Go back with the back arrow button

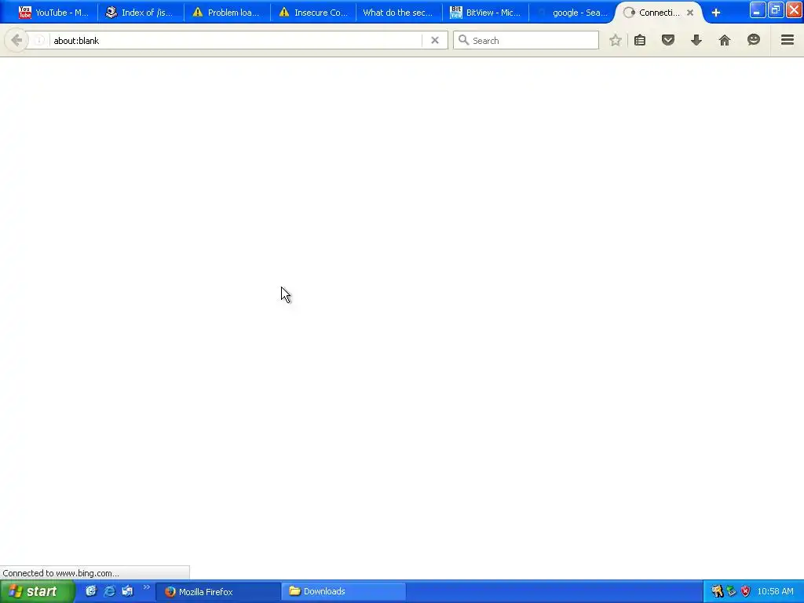point(16,40)
